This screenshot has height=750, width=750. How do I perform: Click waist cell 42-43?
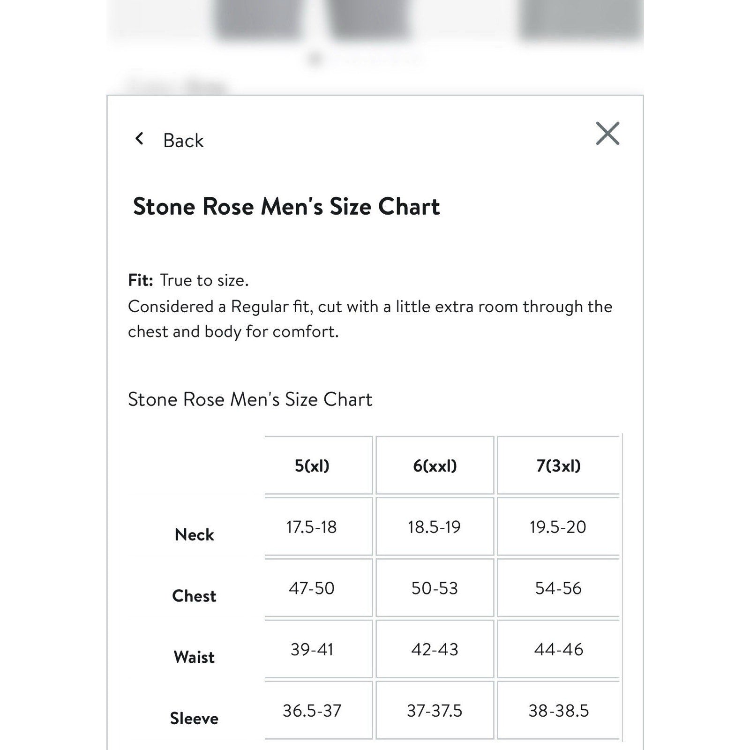(x=435, y=649)
